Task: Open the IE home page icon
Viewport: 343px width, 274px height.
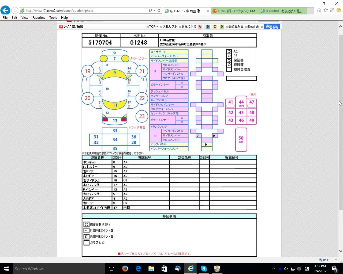Action: [x=319, y=10]
